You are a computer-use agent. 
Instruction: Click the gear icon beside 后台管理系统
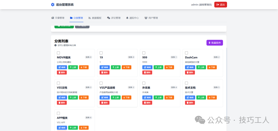tap(53, 5)
